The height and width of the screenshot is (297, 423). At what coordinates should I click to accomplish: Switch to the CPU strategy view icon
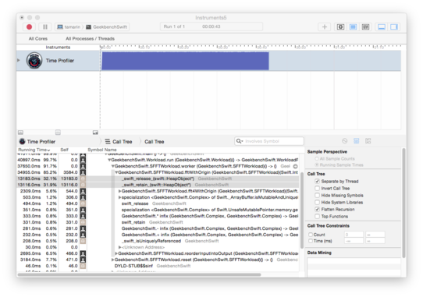(x=341, y=27)
